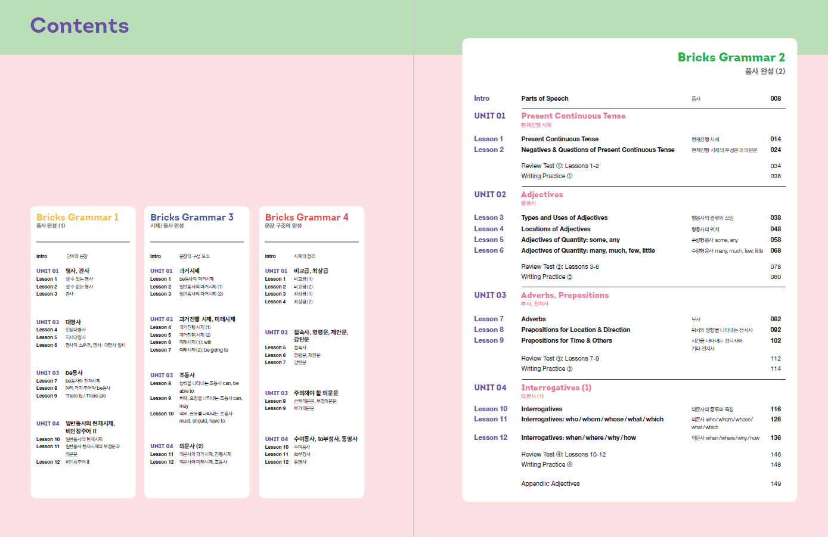Click page number "038"

(x=776, y=218)
